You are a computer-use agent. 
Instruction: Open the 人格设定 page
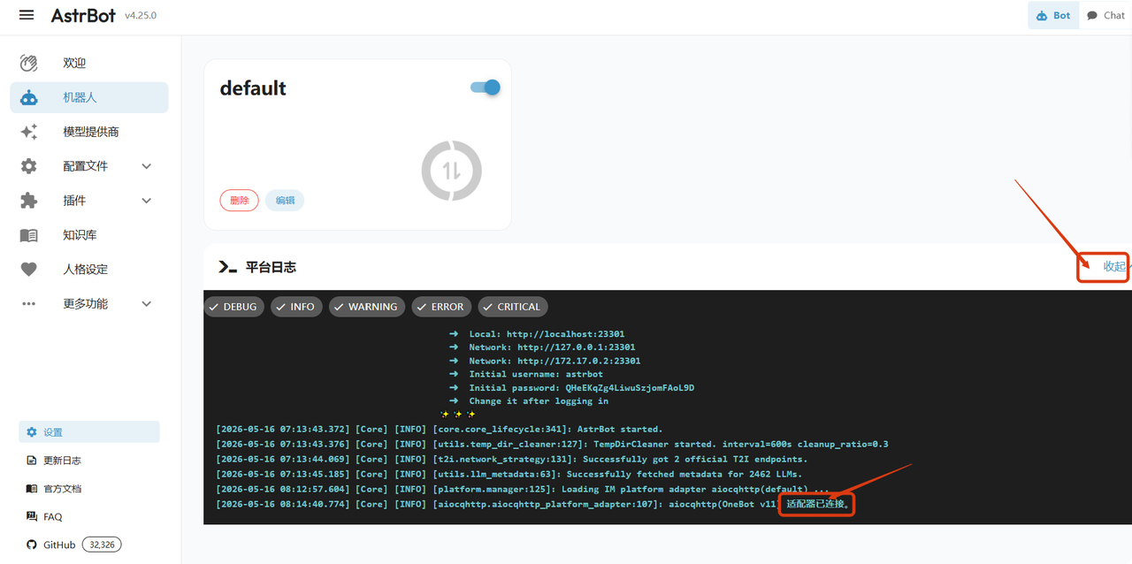click(x=89, y=270)
